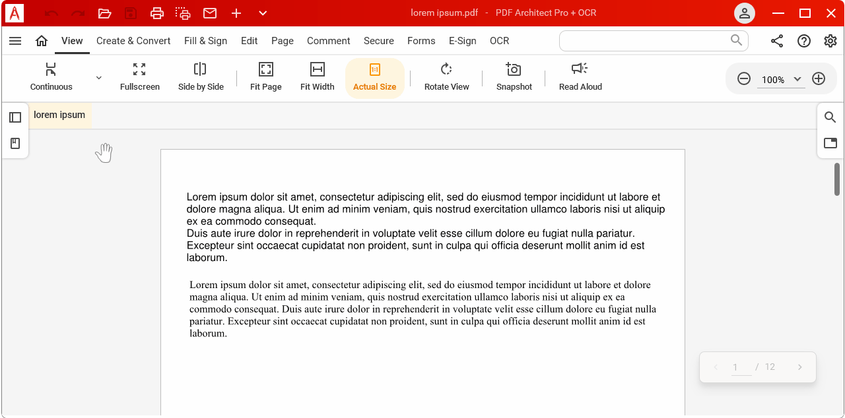
Task: Enter Fullscreen view
Action: (x=140, y=77)
